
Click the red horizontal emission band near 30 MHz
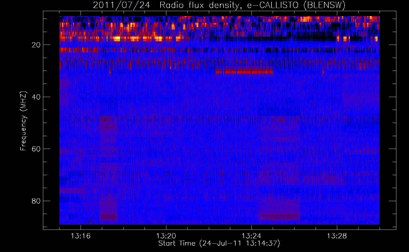(x=244, y=72)
